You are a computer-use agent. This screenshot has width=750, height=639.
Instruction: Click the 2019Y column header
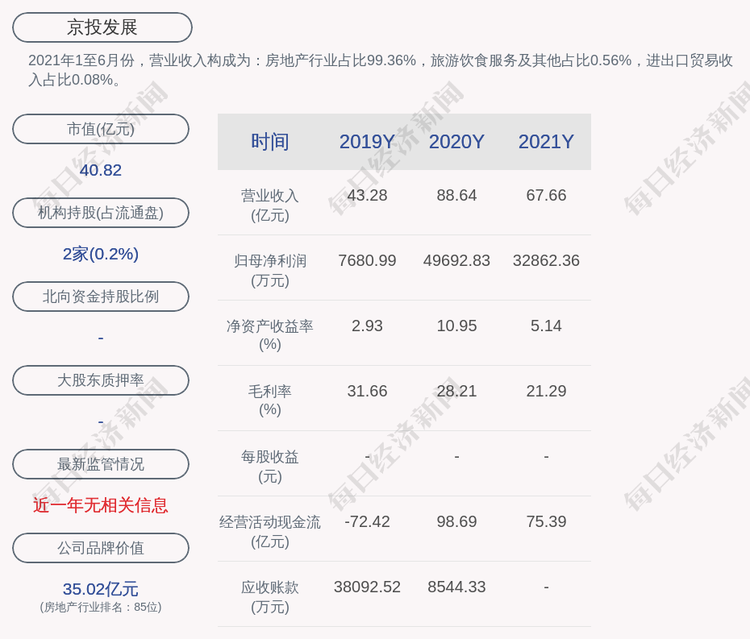(367, 142)
